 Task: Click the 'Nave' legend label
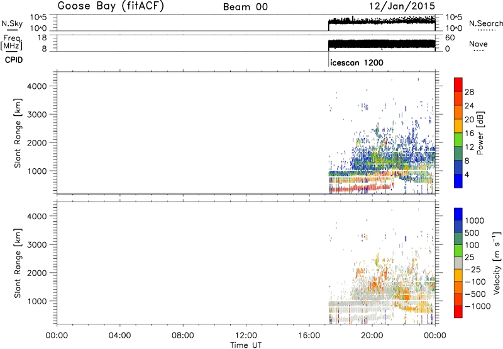[478, 43]
